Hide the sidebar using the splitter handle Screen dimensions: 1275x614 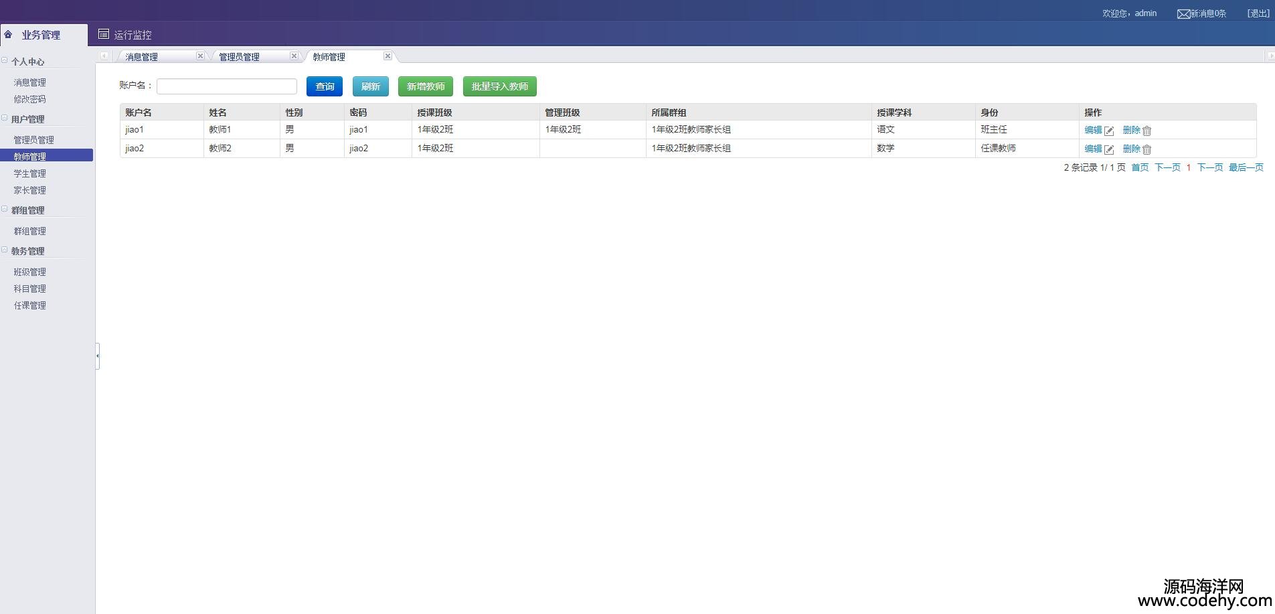pyautogui.click(x=98, y=356)
